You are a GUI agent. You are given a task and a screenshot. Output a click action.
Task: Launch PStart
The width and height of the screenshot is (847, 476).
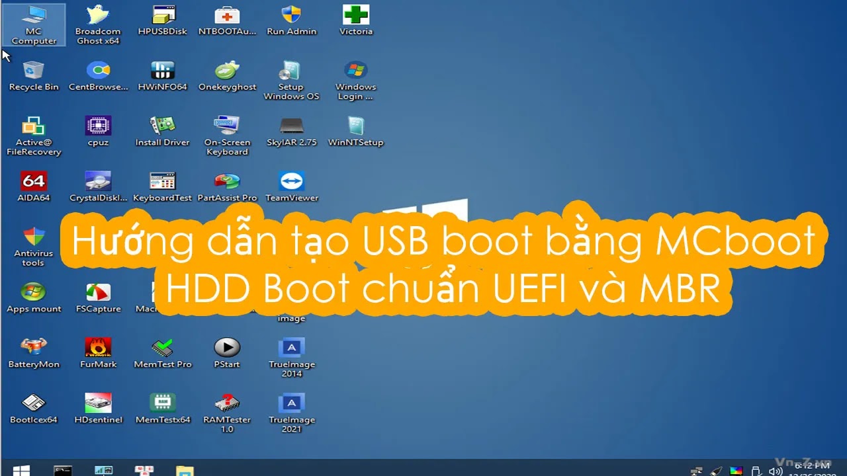227,353
